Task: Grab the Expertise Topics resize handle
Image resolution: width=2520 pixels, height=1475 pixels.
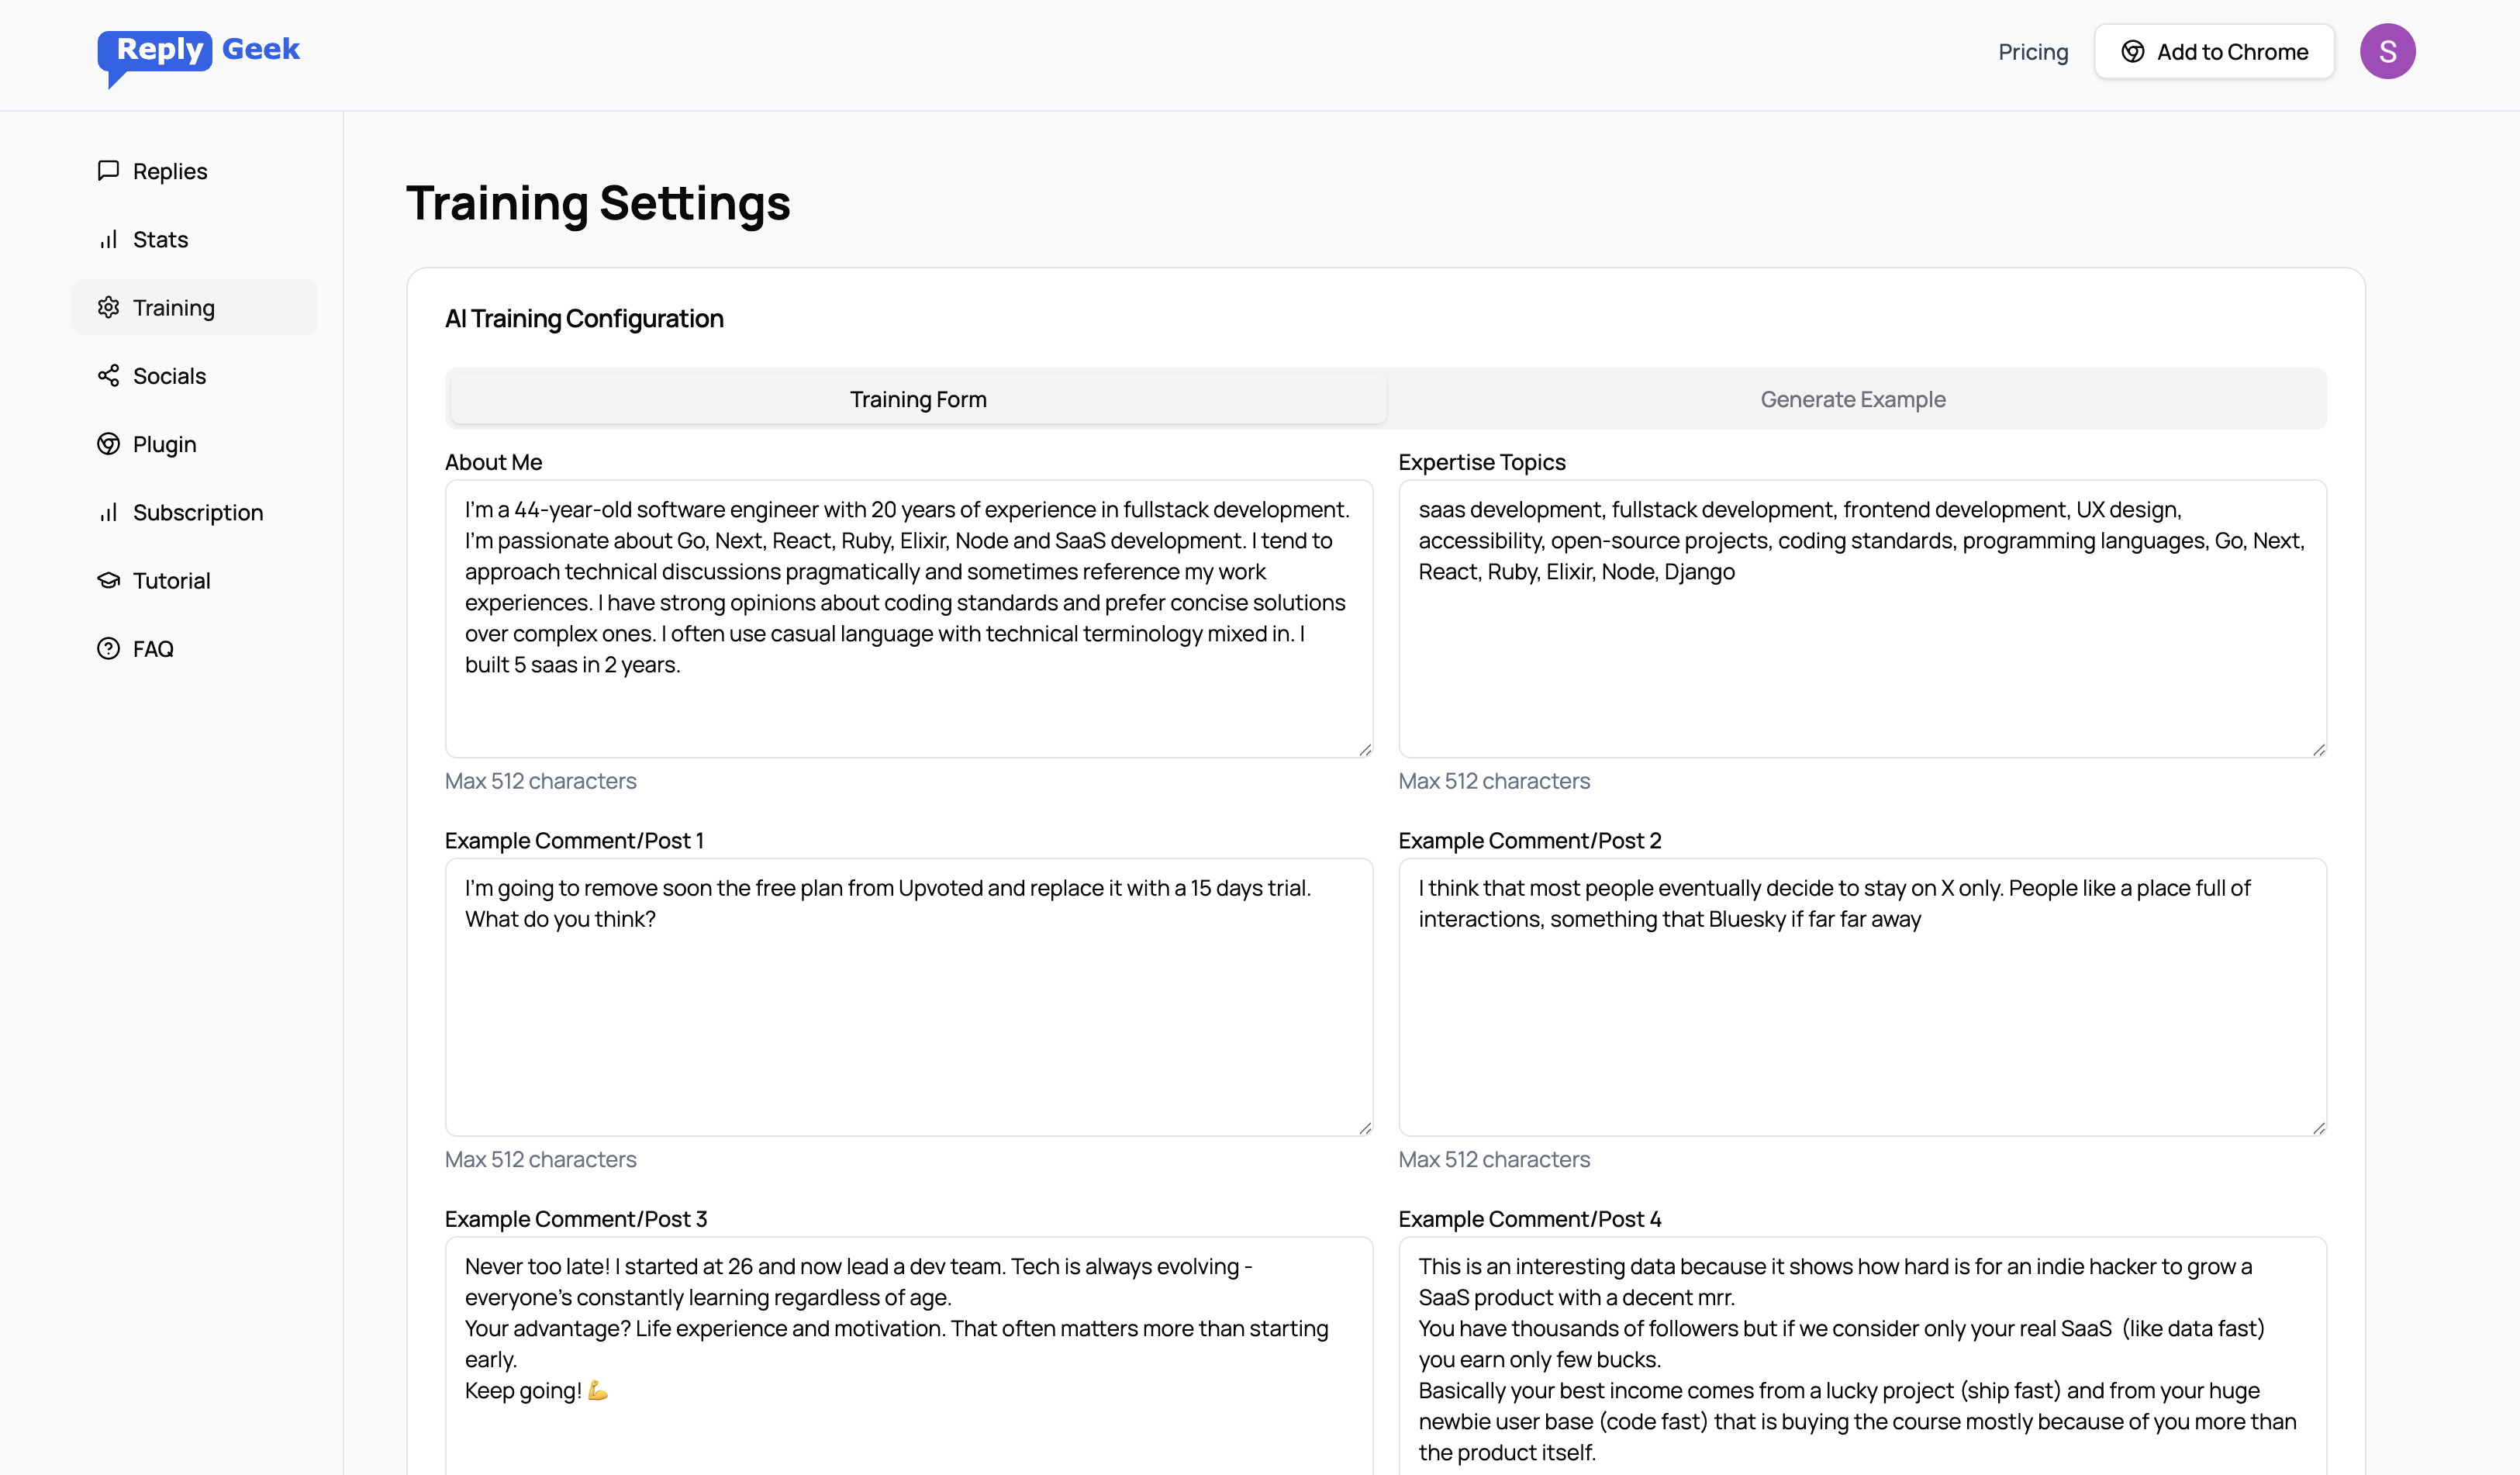Action: pos(2319,749)
